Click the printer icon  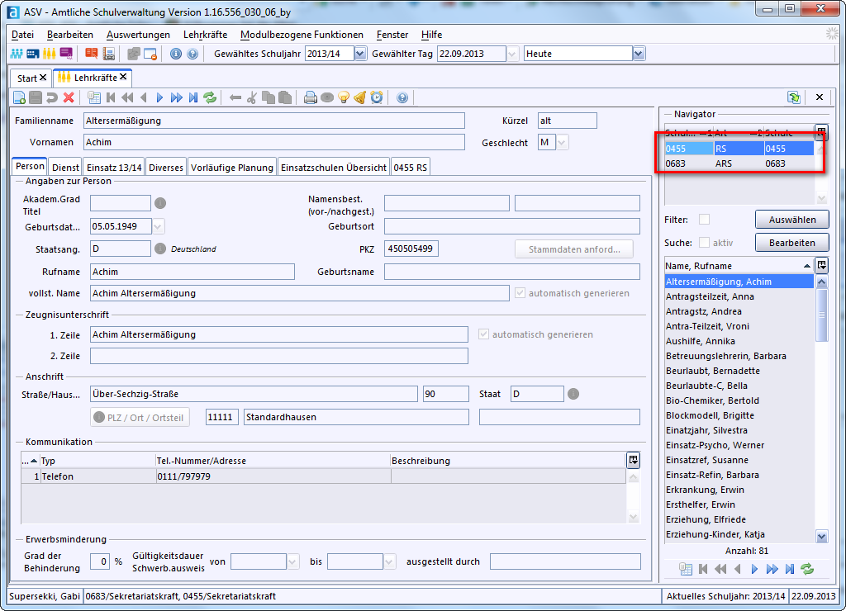tap(311, 97)
